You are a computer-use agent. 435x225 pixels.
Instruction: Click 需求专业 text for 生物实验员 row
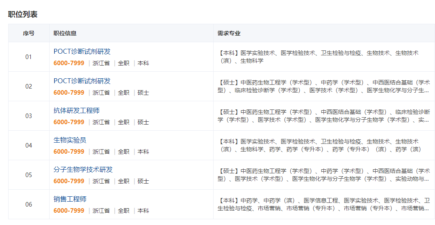(320, 145)
